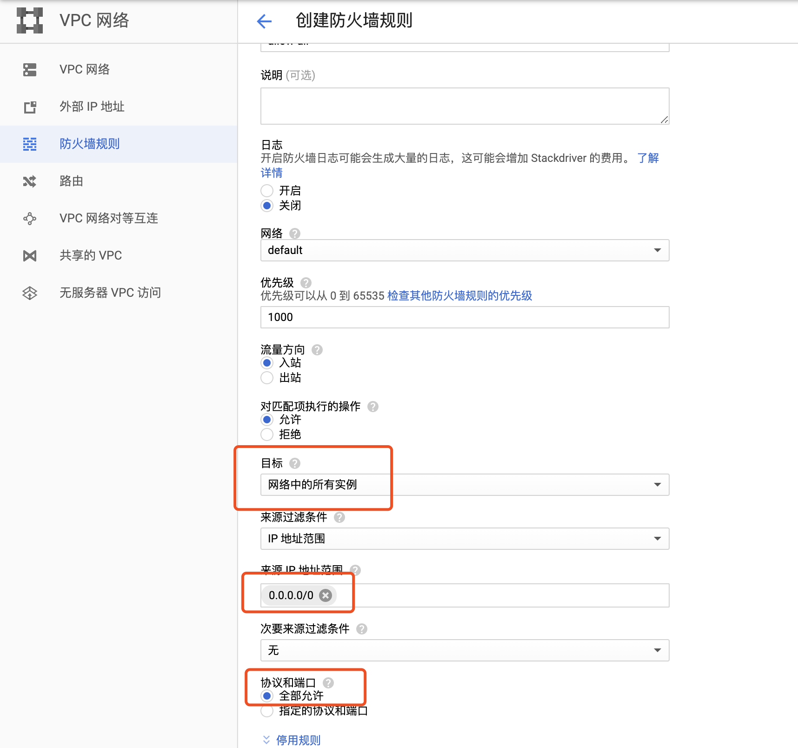Select 允许 action radio
This screenshot has height=748, width=798.
tap(267, 420)
